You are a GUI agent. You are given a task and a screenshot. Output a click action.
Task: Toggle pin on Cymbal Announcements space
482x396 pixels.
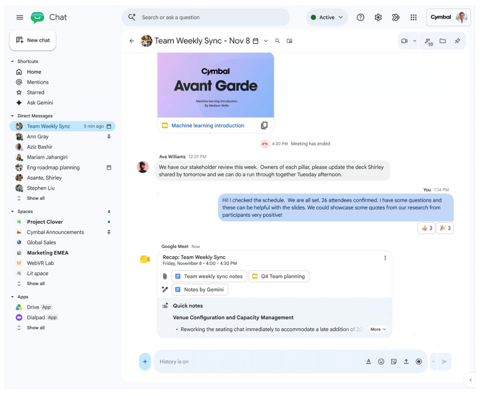109,232
